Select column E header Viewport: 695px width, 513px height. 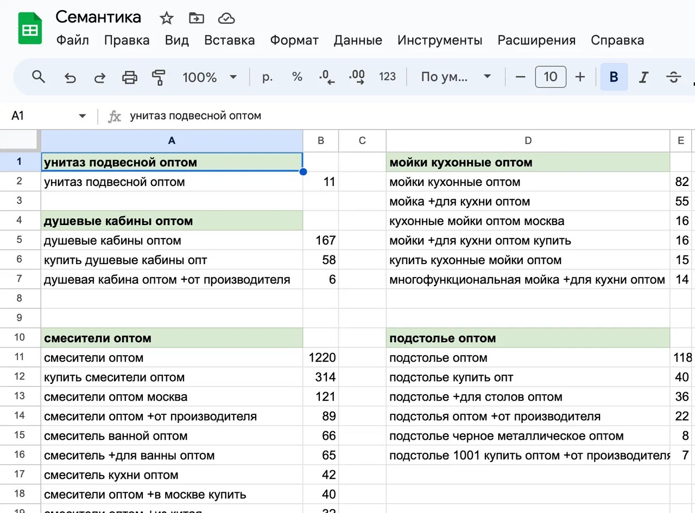click(681, 141)
